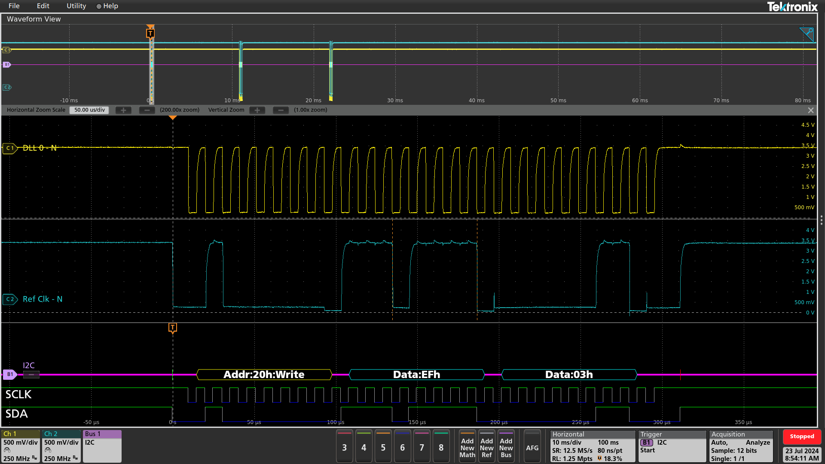Turn on channel 8
The width and height of the screenshot is (825, 464).
point(441,447)
